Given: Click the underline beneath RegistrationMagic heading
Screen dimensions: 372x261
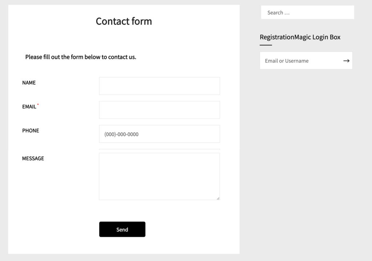Looking at the screenshot, I should coord(266,45).
